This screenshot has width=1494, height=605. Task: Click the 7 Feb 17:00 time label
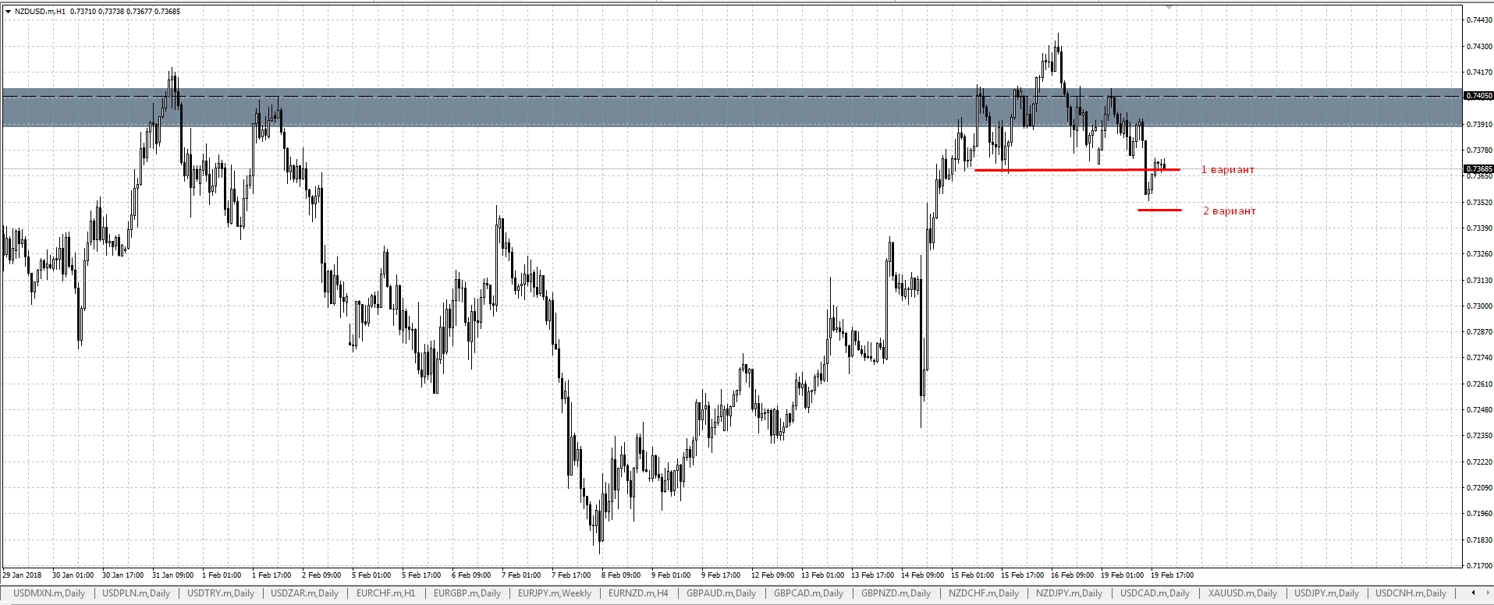571,575
